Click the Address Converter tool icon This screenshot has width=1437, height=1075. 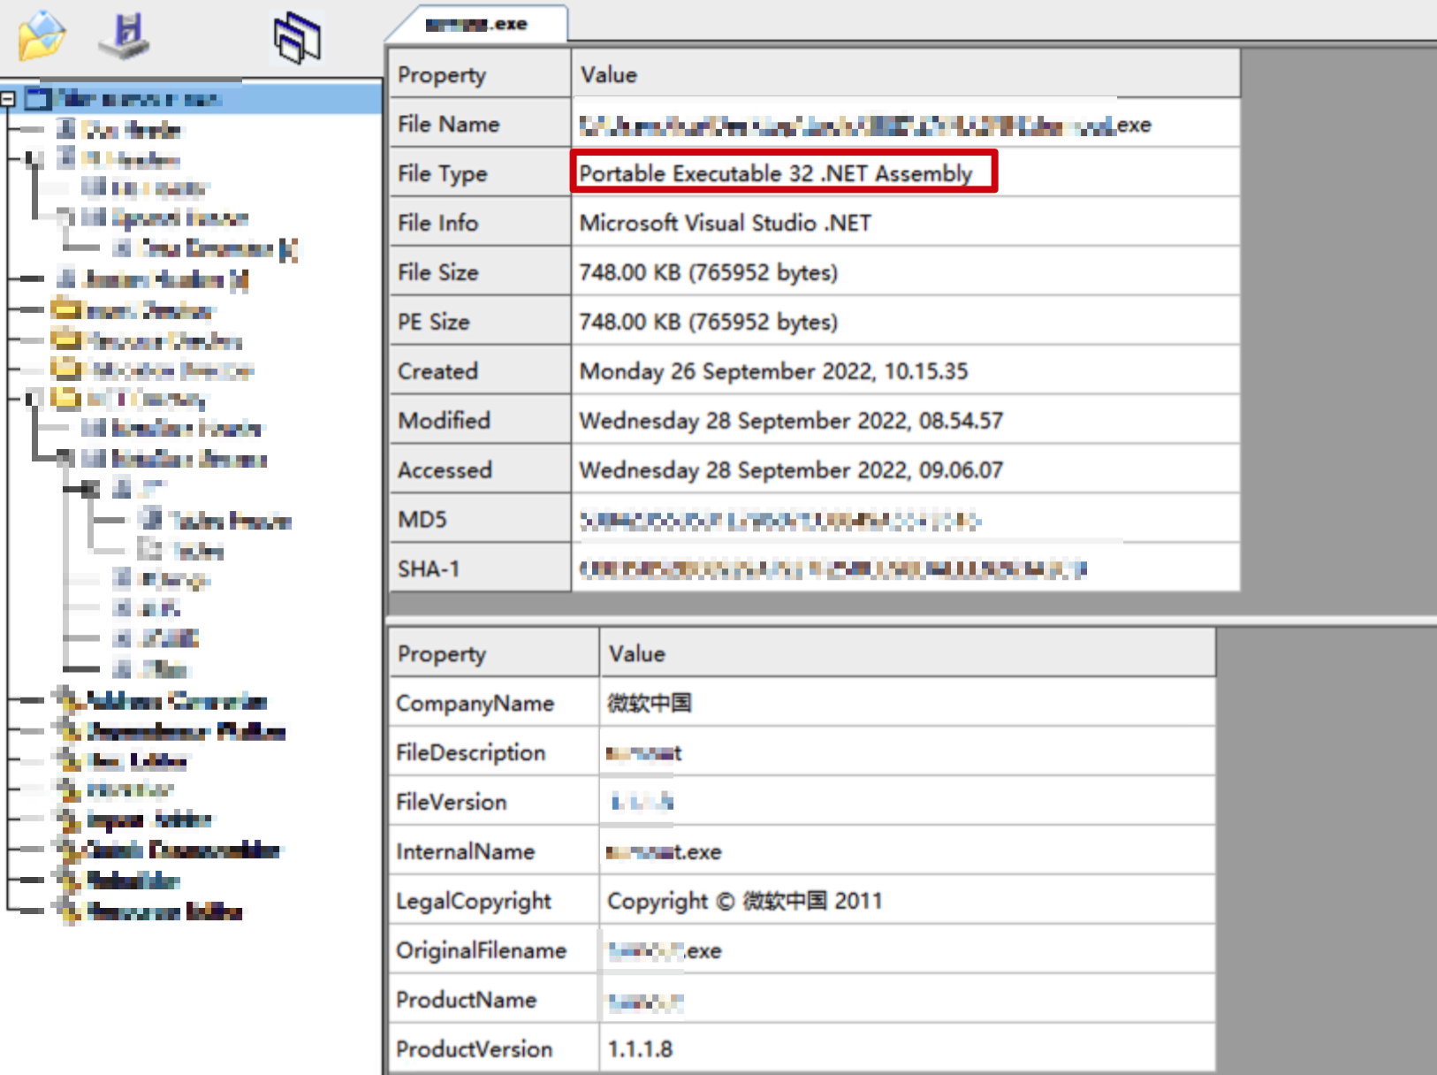tap(67, 701)
